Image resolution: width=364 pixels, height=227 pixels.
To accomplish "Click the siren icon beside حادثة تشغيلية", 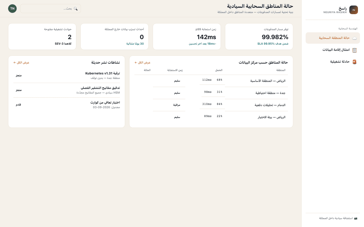I will point(354,62).
